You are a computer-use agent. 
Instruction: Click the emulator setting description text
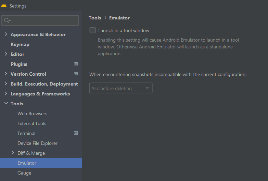click(168, 47)
